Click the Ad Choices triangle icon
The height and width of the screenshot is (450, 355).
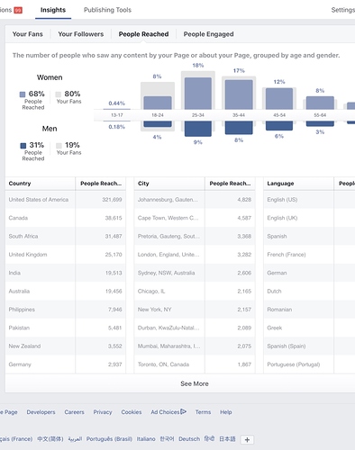[x=184, y=411]
